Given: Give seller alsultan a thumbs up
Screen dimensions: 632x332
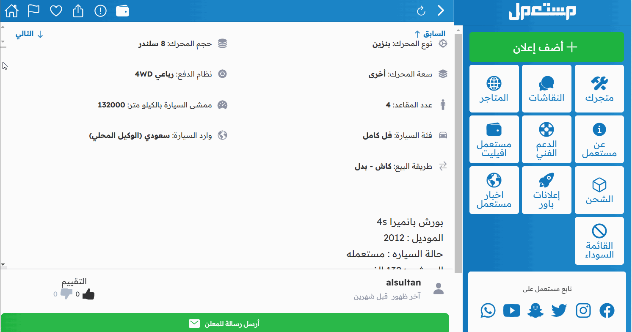Looking at the screenshot, I should point(88,294).
